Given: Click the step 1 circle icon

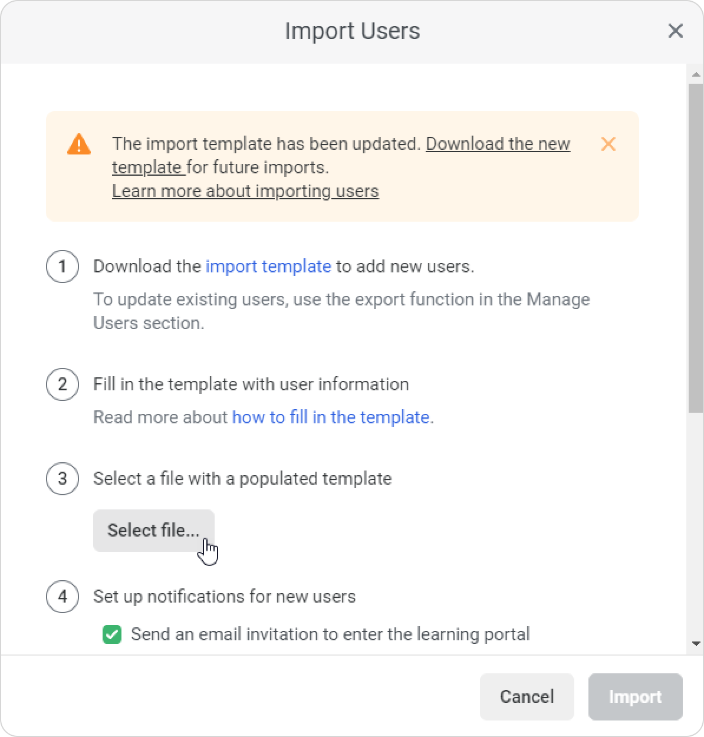Looking at the screenshot, I should click(62, 266).
